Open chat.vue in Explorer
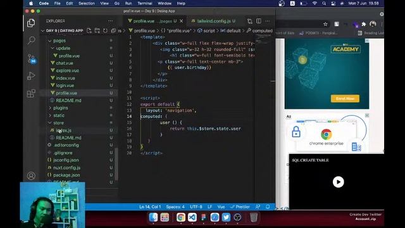Screen dimensions: 405x228 click(x=65, y=63)
